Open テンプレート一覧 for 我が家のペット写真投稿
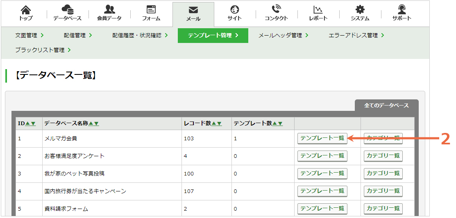This screenshot has height=218, width=456. click(x=322, y=173)
